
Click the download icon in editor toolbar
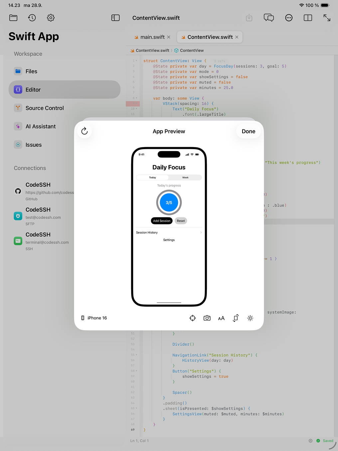point(249,18)
